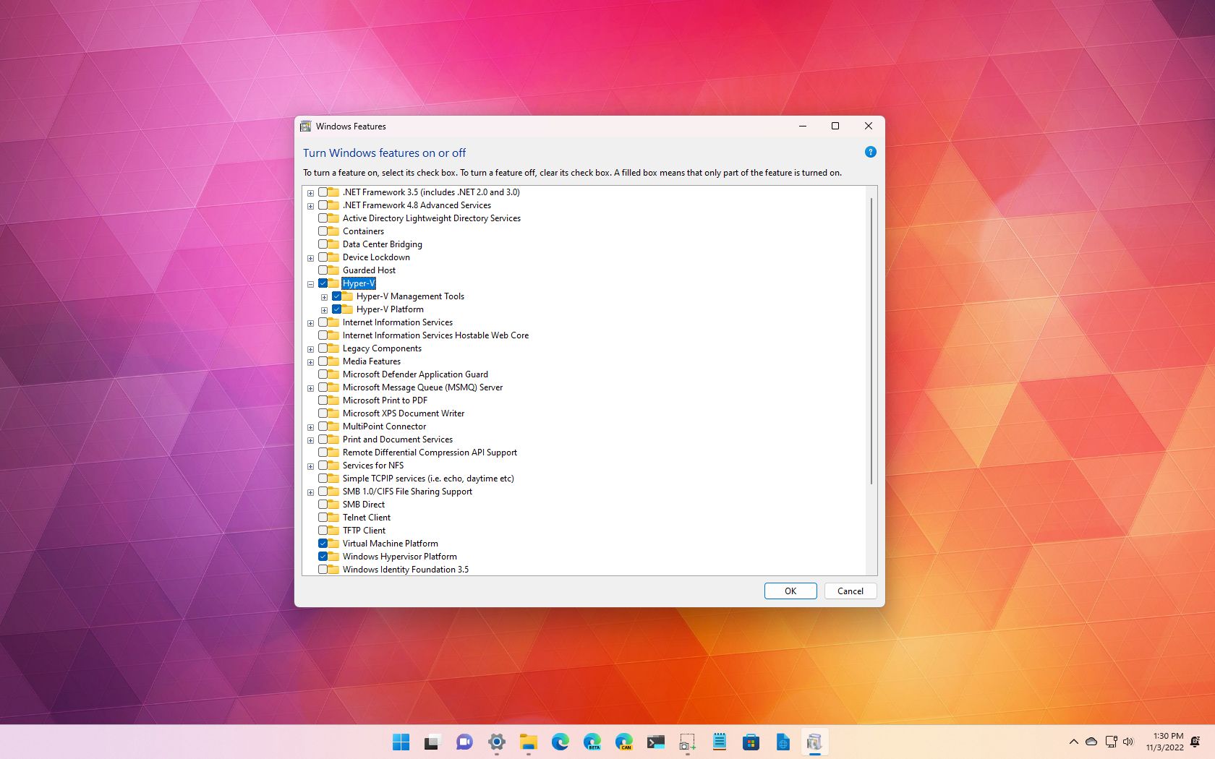This screenshot has height=759, width=1215.
Task: Open the calendar from the taskbar clock
Action: point(1166,742)
